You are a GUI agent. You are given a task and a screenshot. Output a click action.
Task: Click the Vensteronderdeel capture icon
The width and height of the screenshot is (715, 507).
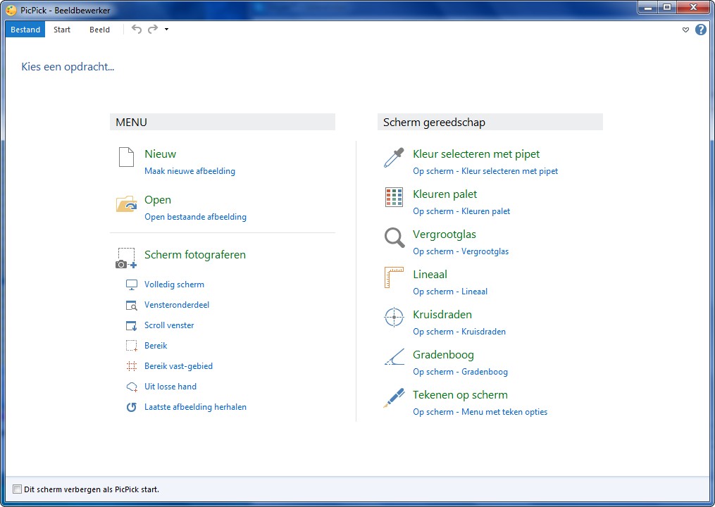(x=131, y=305)
